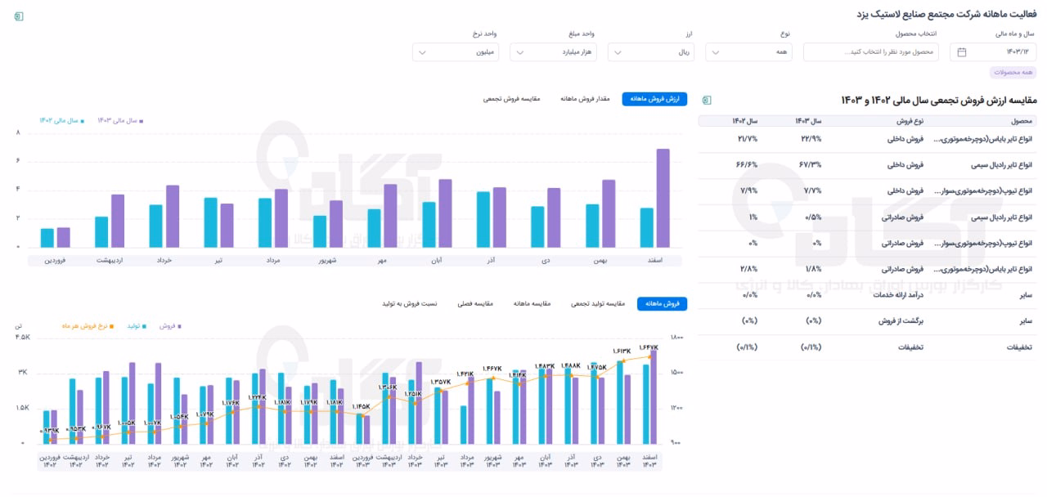Image resolution: width=1047 pixels, height=497 pixels.
Task: Click the ۰/۵% cell for radial tire exports
Action: (x=813, y=217)
